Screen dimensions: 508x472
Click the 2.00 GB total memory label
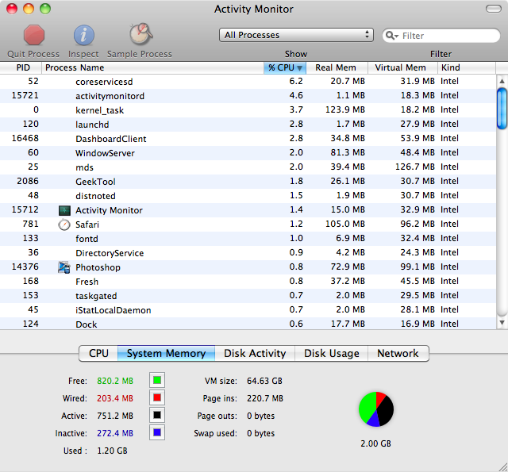375,443
